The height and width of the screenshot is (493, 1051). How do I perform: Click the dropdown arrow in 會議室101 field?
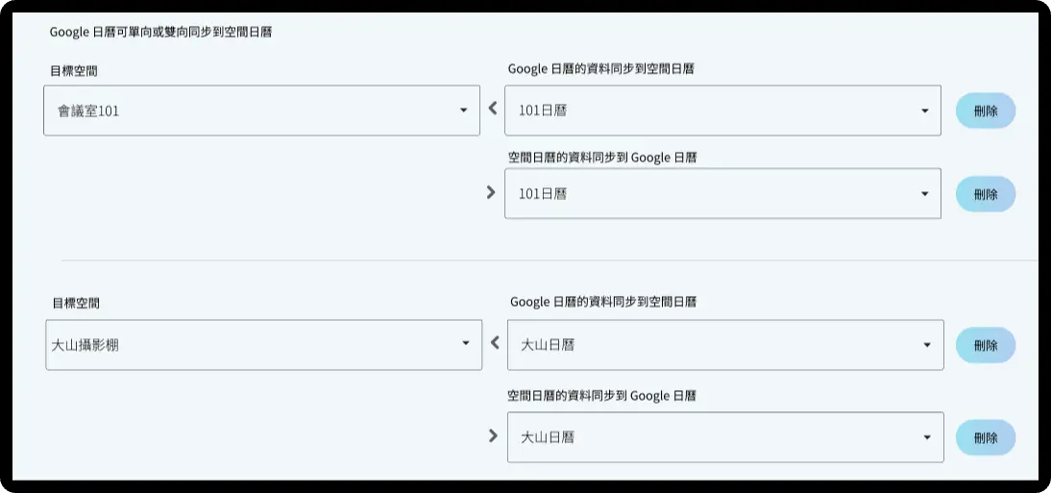pos(463,111)
